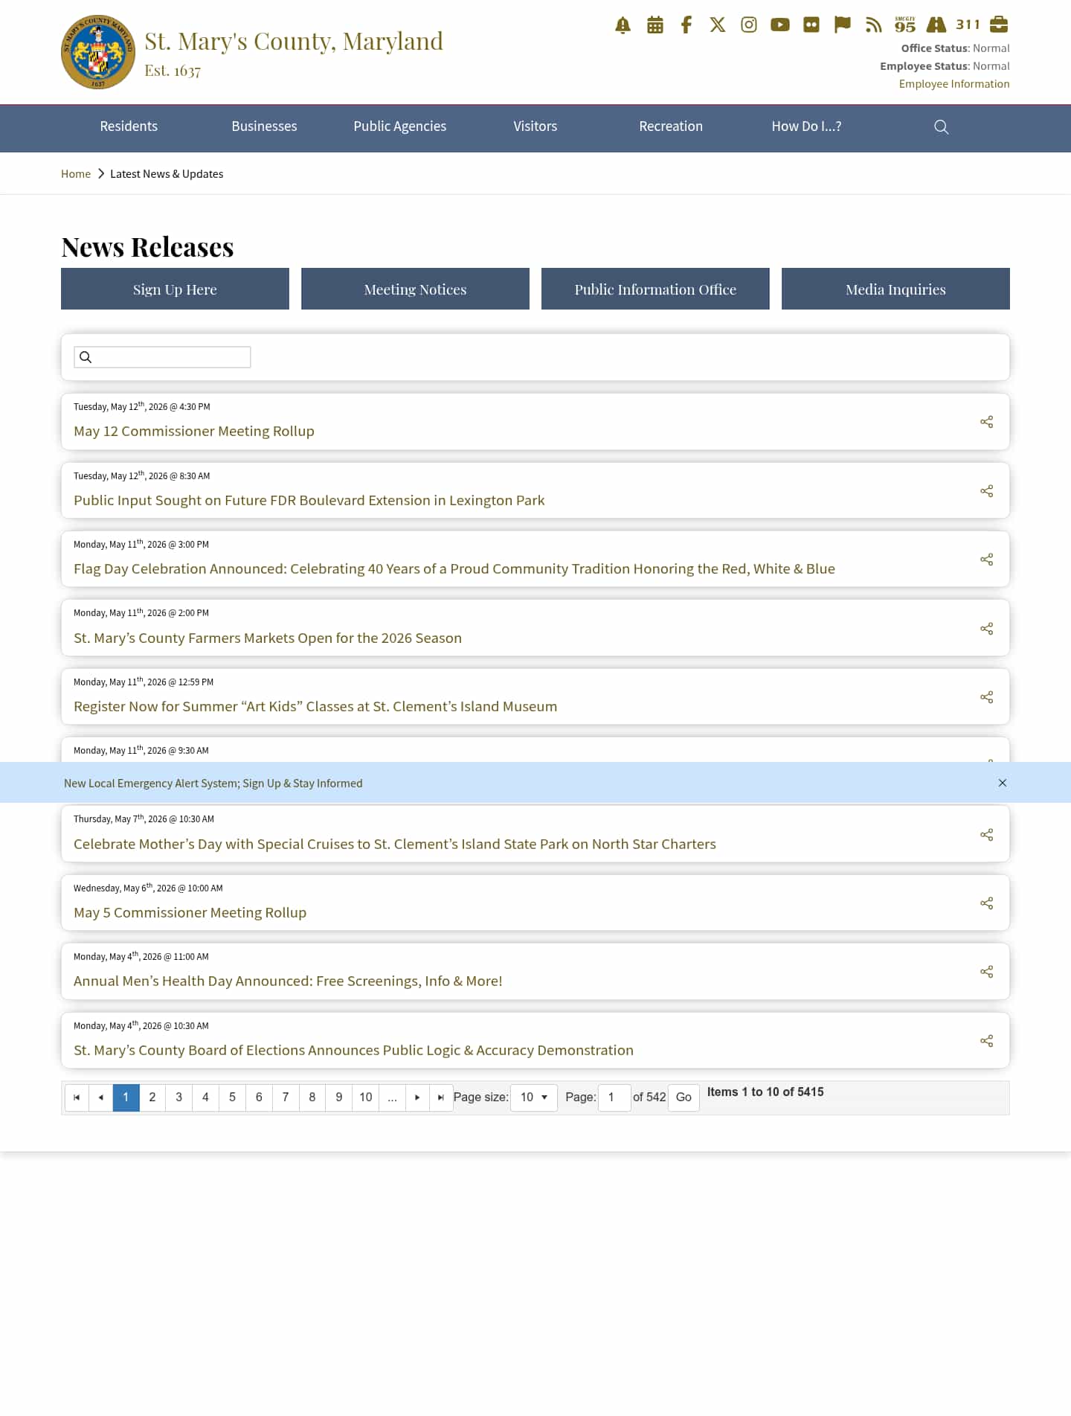Open Board of Elections Logic & Accuracy article

353,1051
